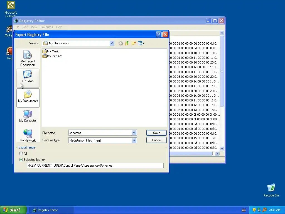The image size is (285, 214).
Task: Close the Export Registry File dialog
Action: coord(165,34)
